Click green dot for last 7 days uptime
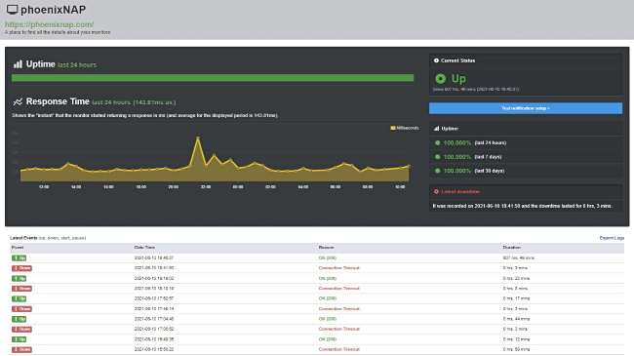This screenshot has width=634, height=356. pyautogui.click(x=437, y=157)
